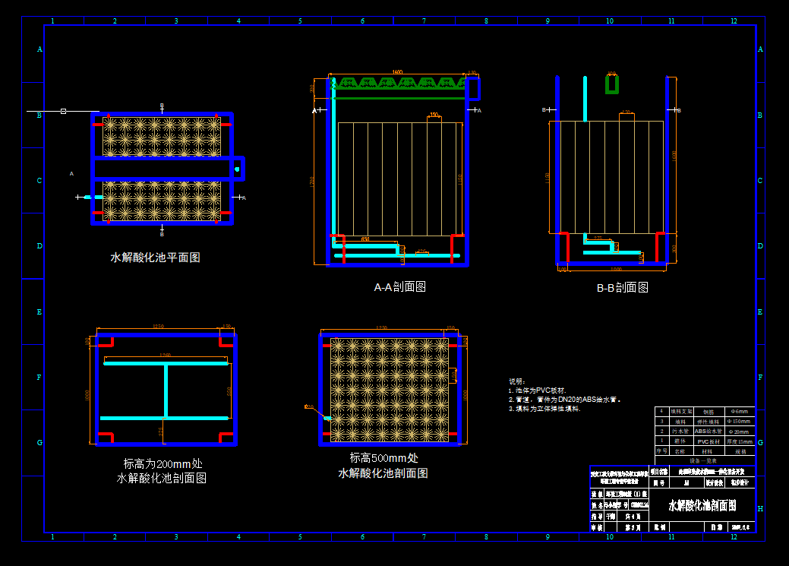
Task: Select the large title-block text '水解酸化池剖面图'
Action: tap(702, 505)
